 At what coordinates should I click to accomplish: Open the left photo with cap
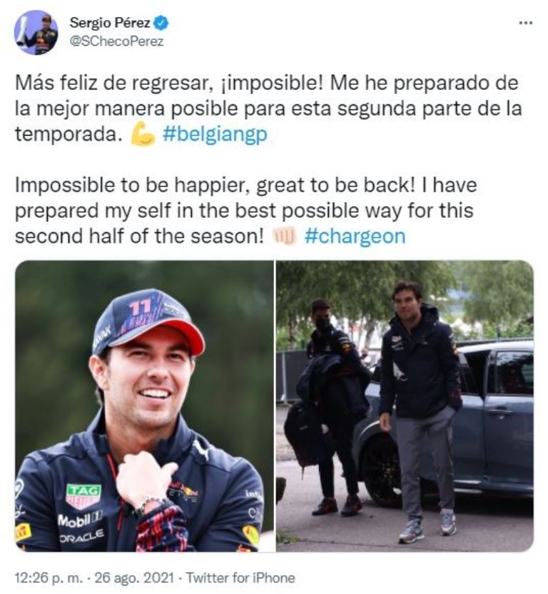(144, 406)
